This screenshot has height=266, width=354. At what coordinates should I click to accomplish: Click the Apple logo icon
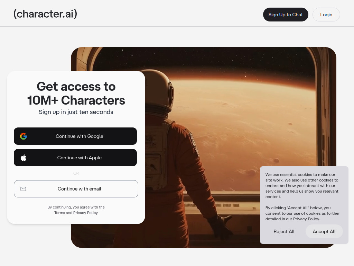click(x=24, y=158)
